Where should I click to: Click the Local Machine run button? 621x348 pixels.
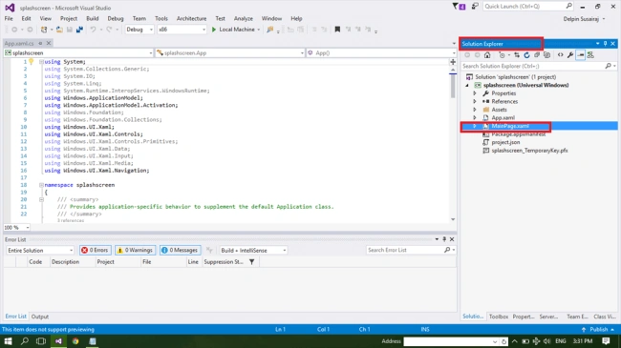236,30
